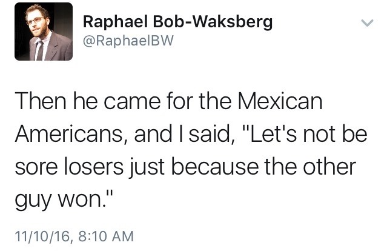This screenshot has width=387, height=251.
Task: Click the 11/10/16, 8:10 AM timestamp
Action: (76, 233)
